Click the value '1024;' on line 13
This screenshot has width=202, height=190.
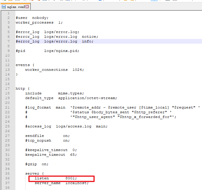(x=78, y=70)
